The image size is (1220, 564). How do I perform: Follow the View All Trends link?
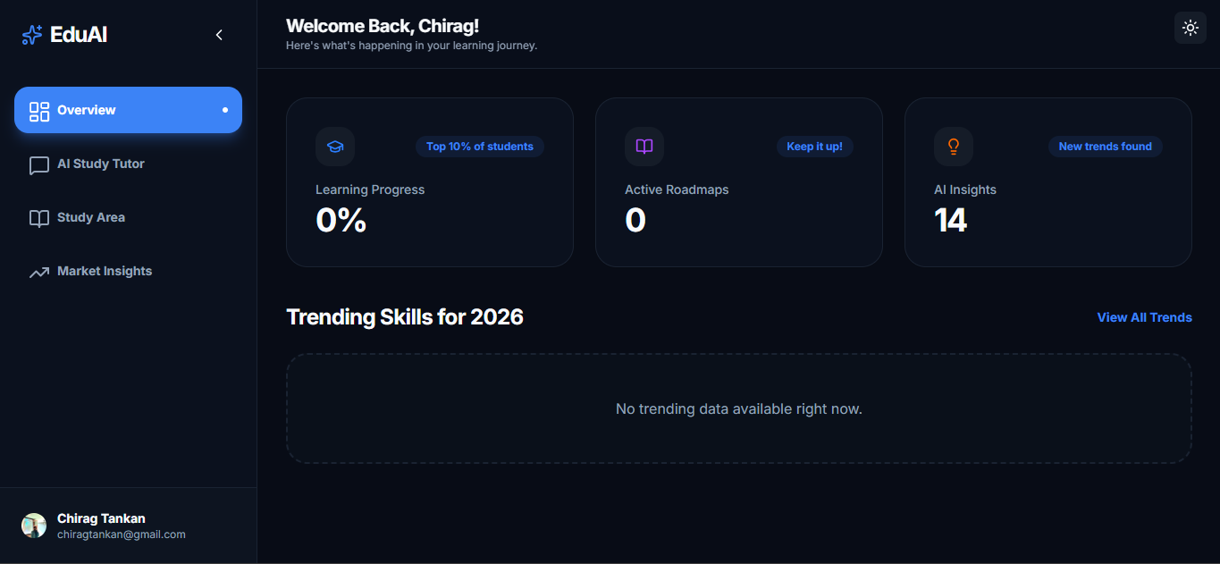pyautogui.click(x=1144, y=317)
